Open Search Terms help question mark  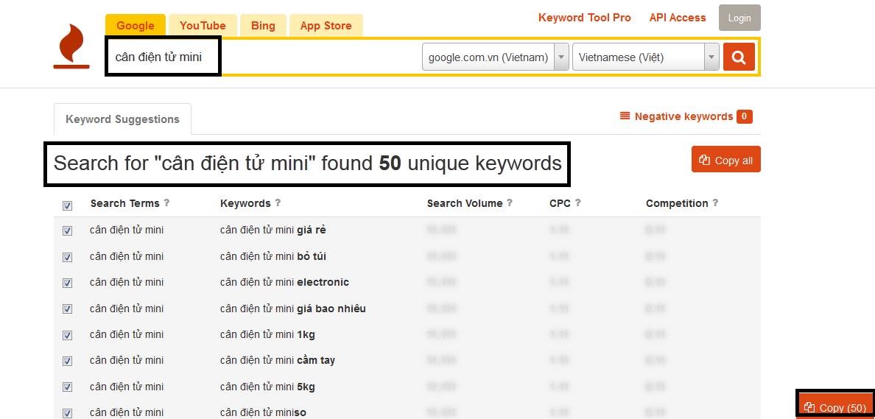[166, 203]
